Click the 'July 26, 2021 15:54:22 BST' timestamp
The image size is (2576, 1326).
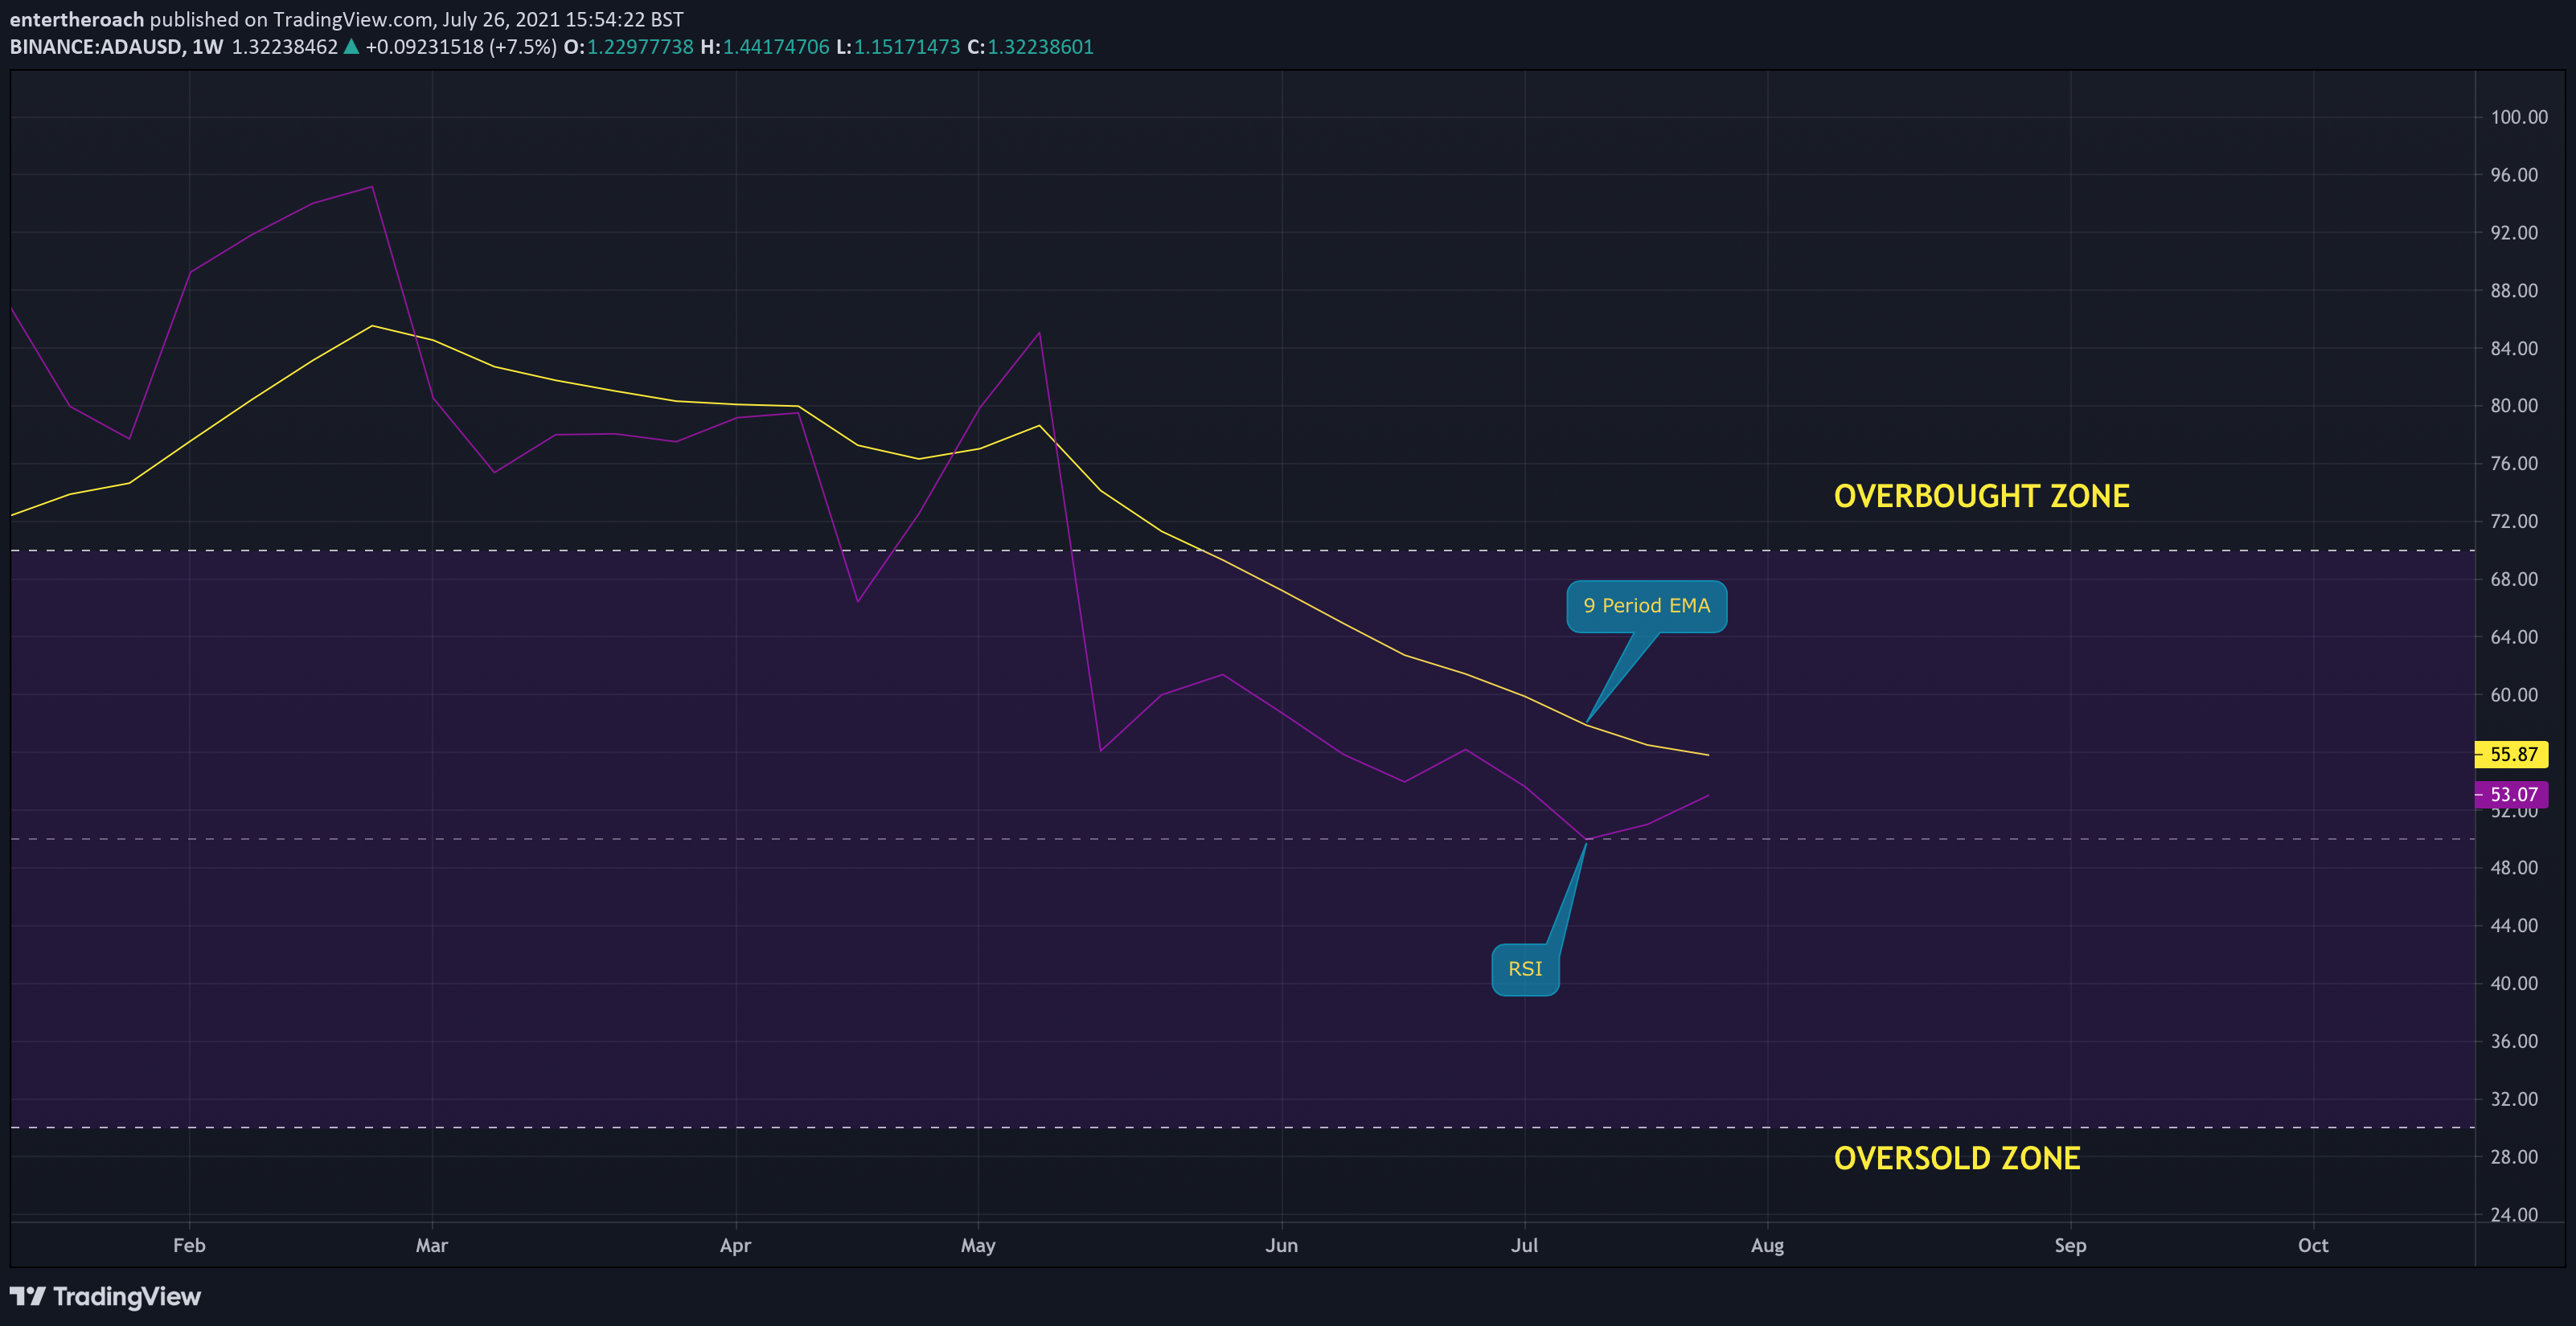point(562,19)
